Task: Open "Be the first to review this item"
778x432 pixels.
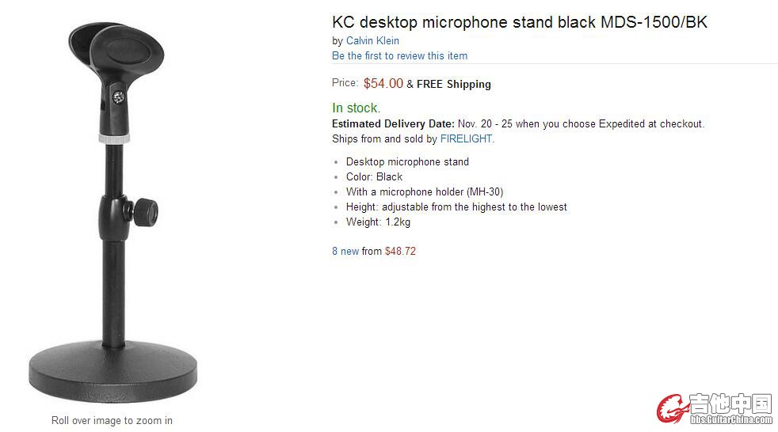Action: pos(399,55)
